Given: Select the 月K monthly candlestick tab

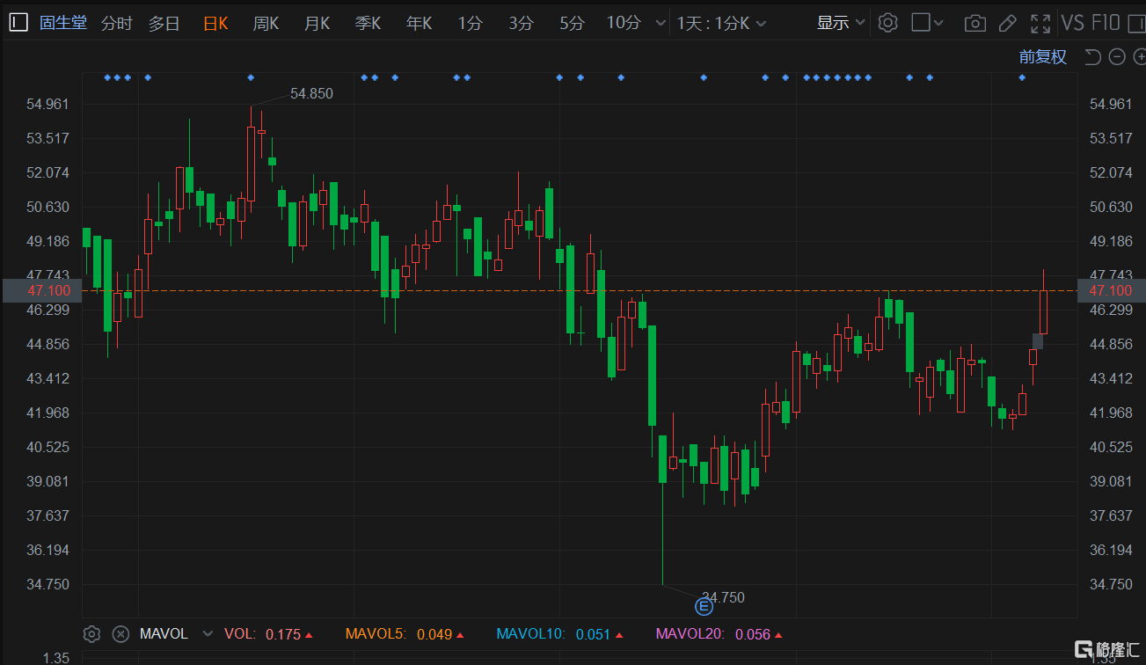Looking at the screenshot, I should point(317,24).
